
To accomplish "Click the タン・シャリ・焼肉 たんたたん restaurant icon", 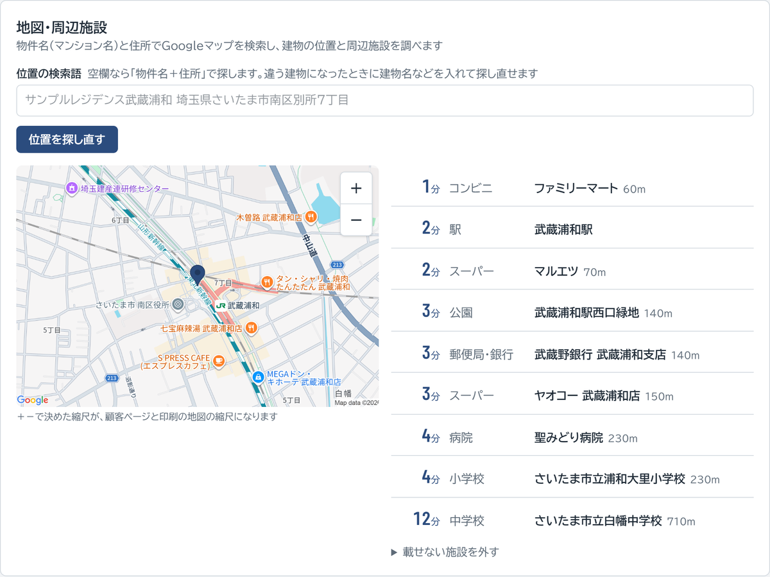I will [x=267, y=281].
